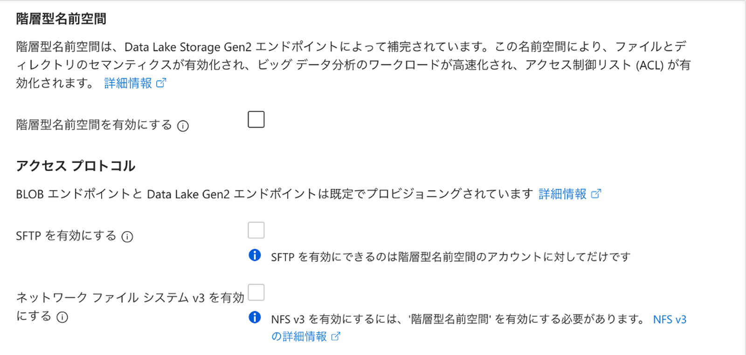This screenshot has width=746, height=355.
Task: Click the SFTP を有効にできるのは notice text
Action: pyautogui.click(x=450, y=257)
